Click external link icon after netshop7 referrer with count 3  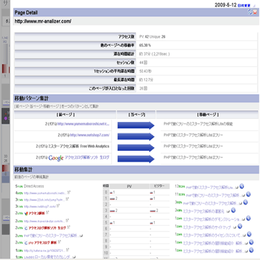point(58,206)
